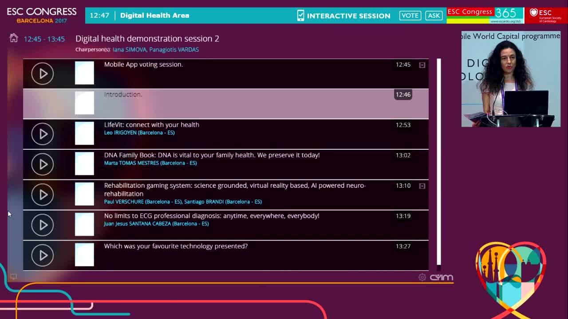This screenshot has height=319, width=568.
Task: Click the Mobile App voting session title
Action: point(143,65)
